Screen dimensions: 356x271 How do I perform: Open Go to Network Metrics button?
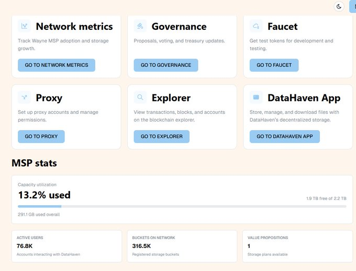57,65
